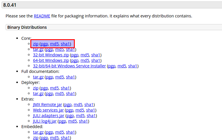Download the Deployer zip file

tap(36, 88)
